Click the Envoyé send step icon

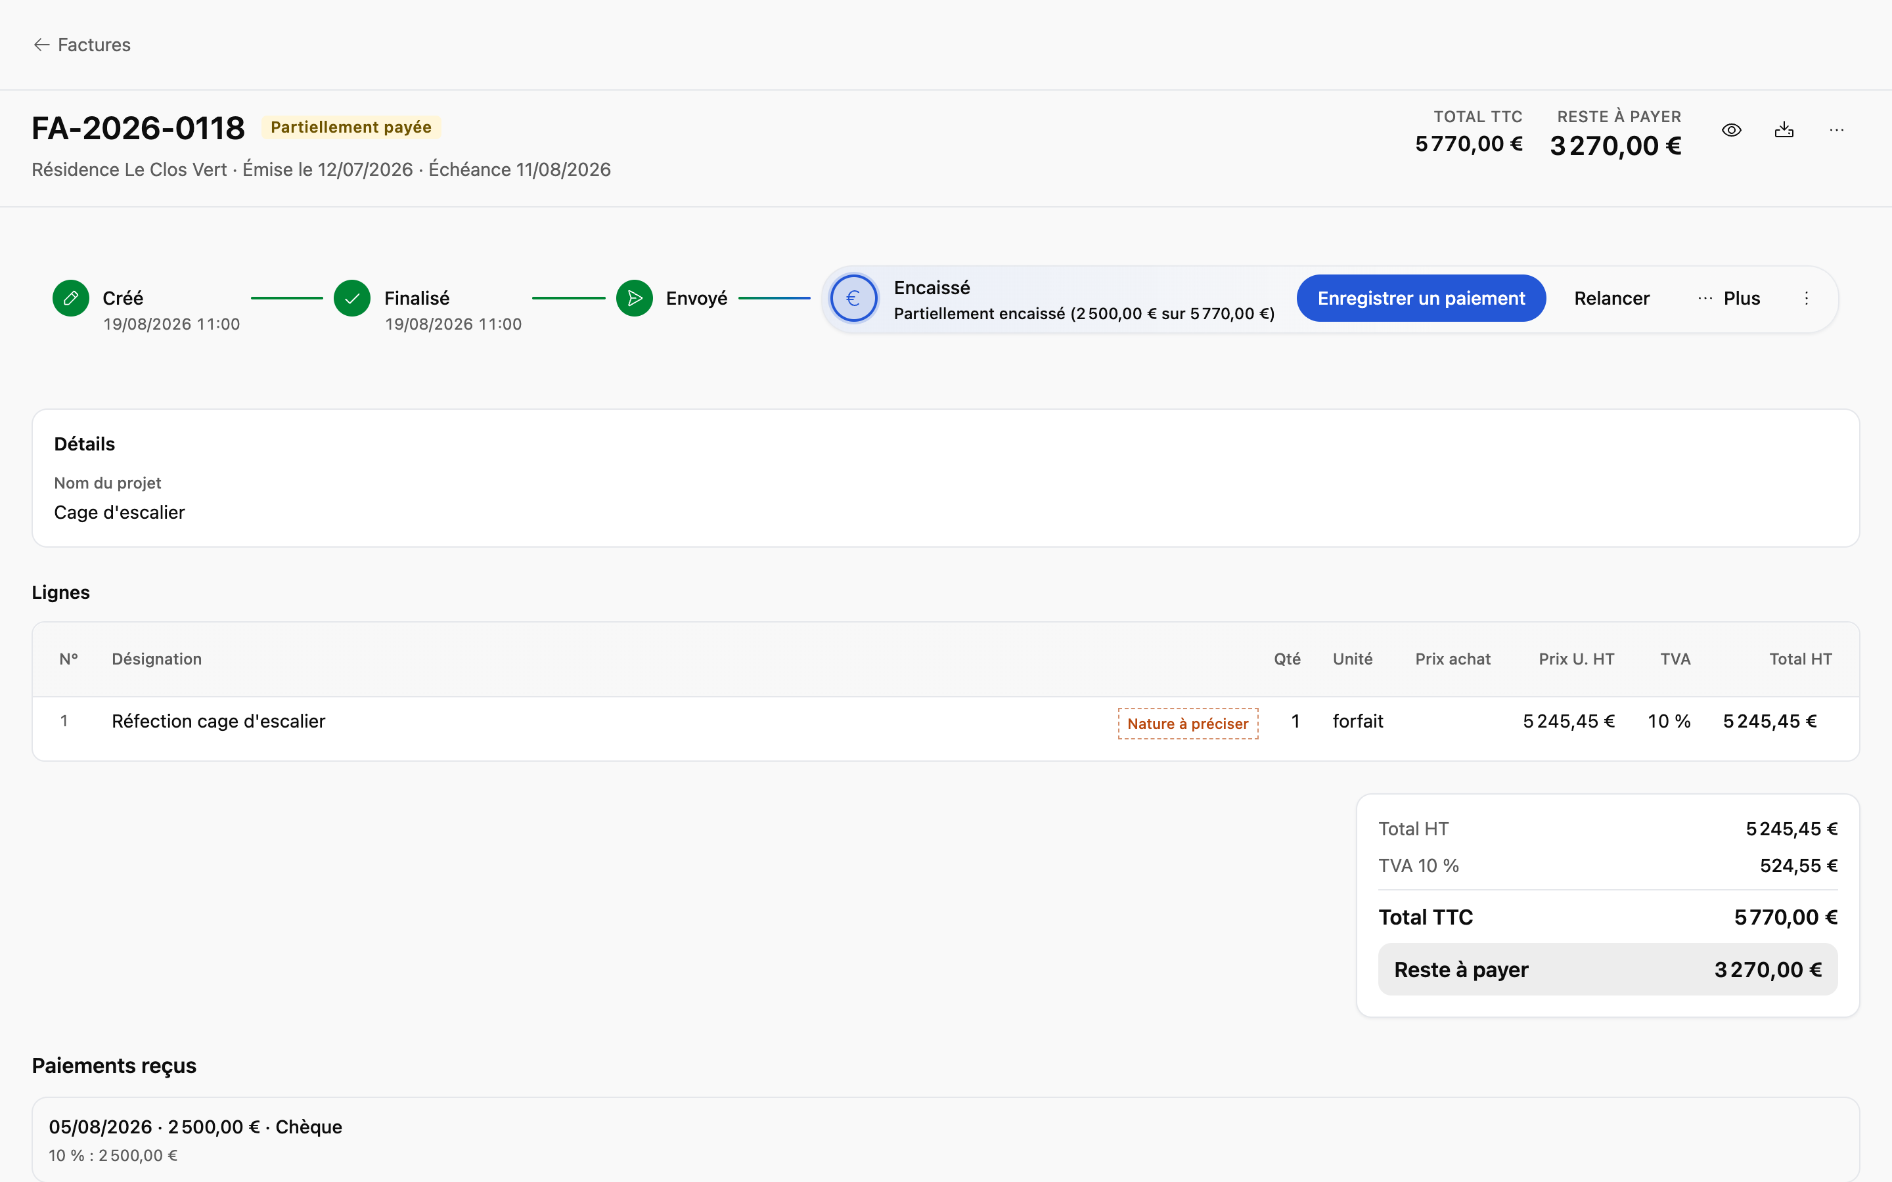[634, 298]
